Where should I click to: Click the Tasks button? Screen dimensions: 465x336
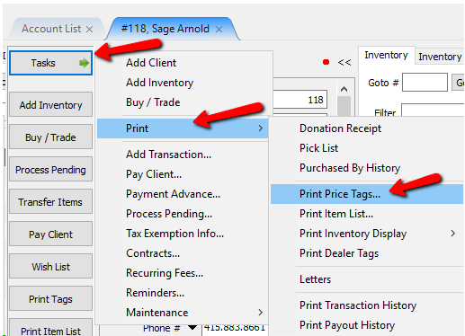[50, 63]
